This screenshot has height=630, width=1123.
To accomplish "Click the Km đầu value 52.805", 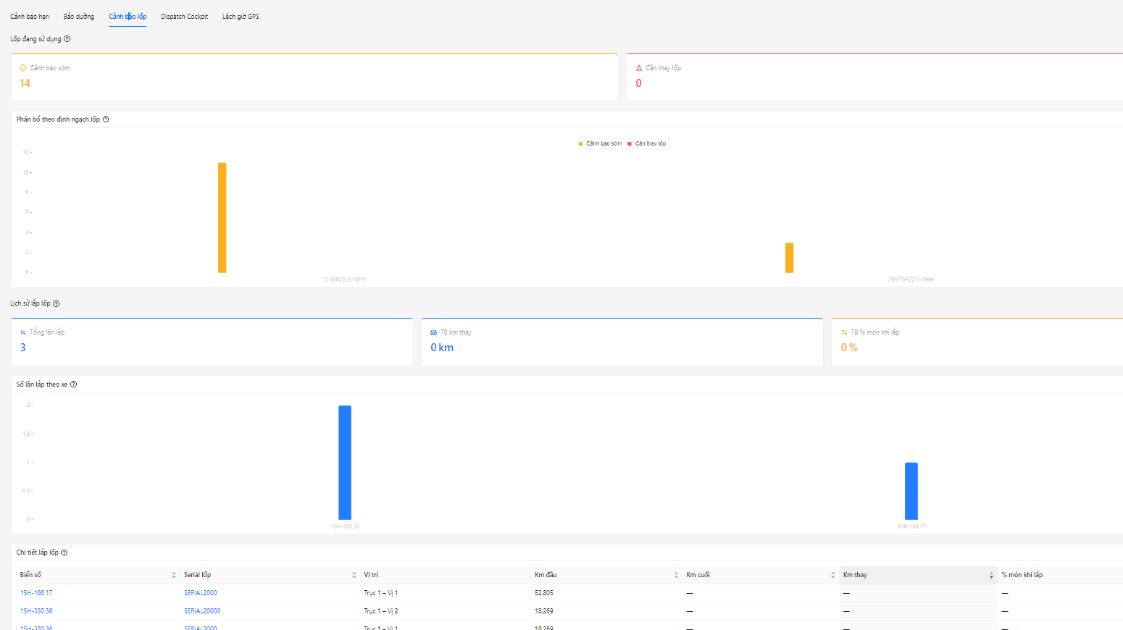I will 544,593.
